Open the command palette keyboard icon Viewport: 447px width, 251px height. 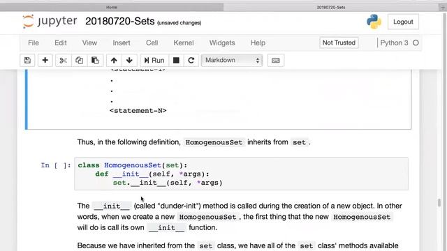276,61
